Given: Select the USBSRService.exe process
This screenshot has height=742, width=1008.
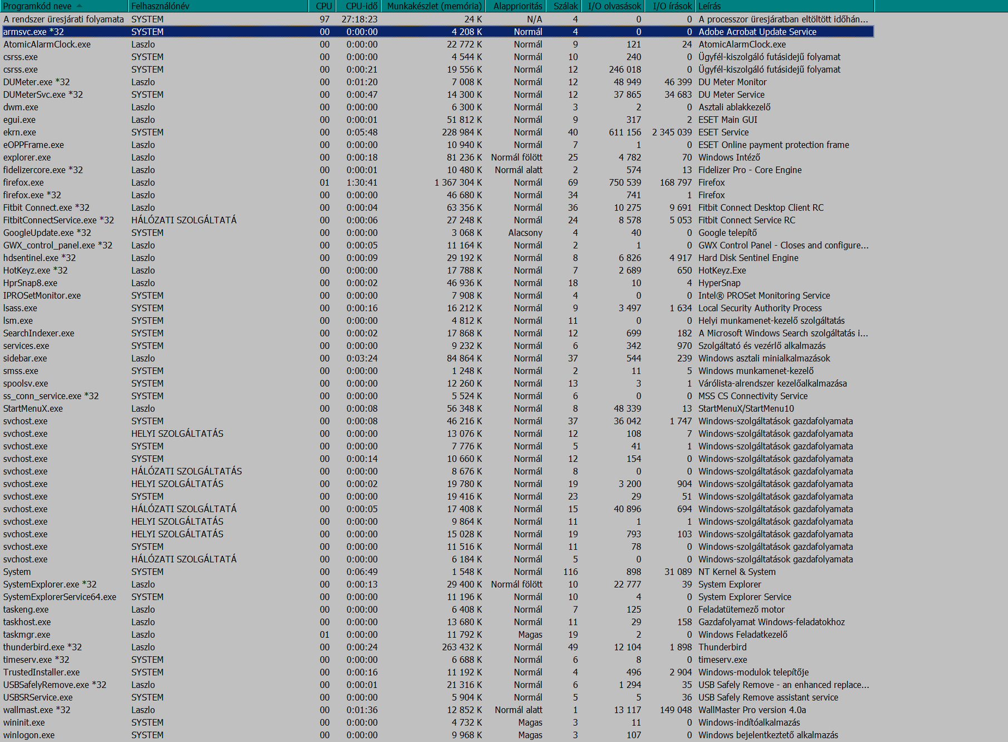Looking at the screenshot, I should click(x=437, y=697).
